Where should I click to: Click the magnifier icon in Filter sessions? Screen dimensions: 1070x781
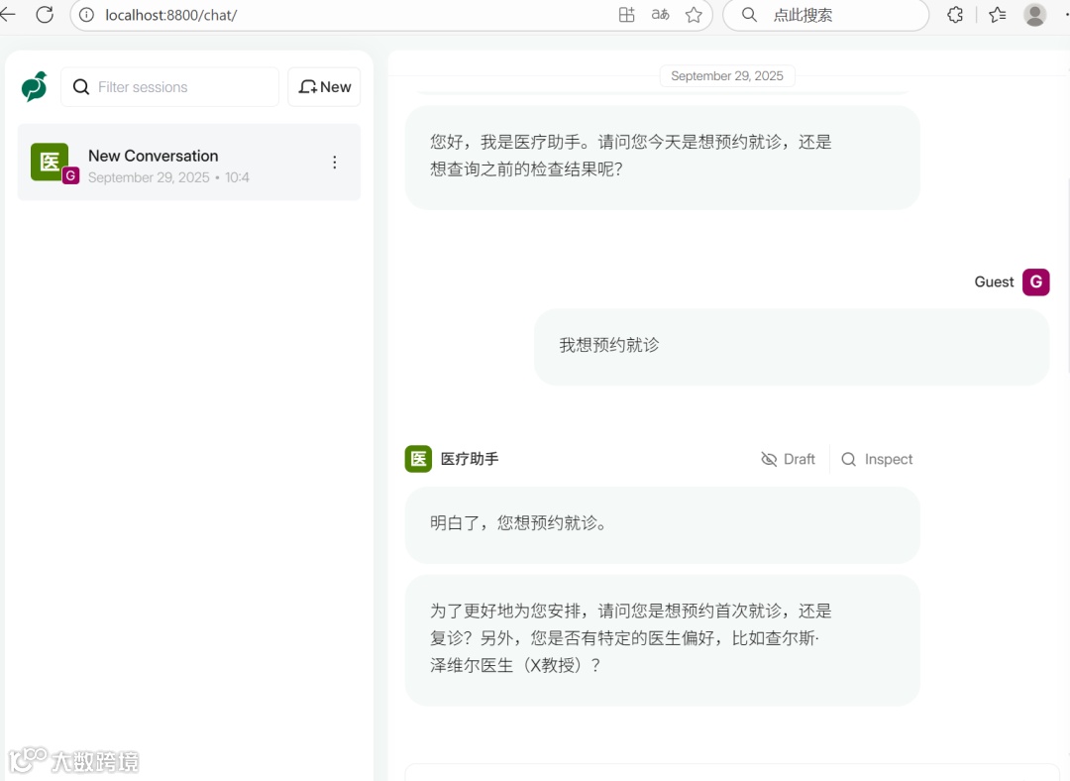coord(81,86)
